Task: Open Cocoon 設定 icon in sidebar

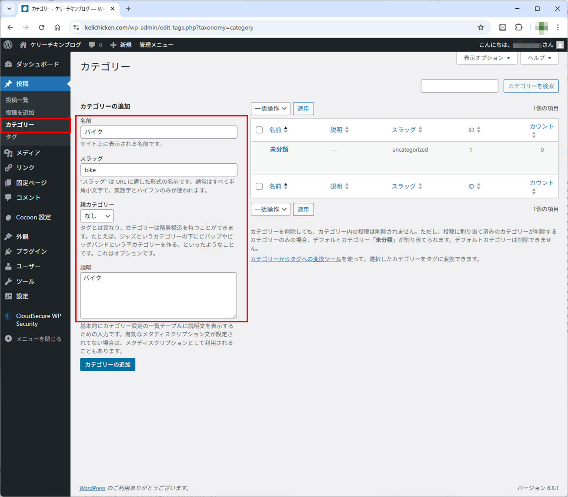Action: (x=8, y=217)
